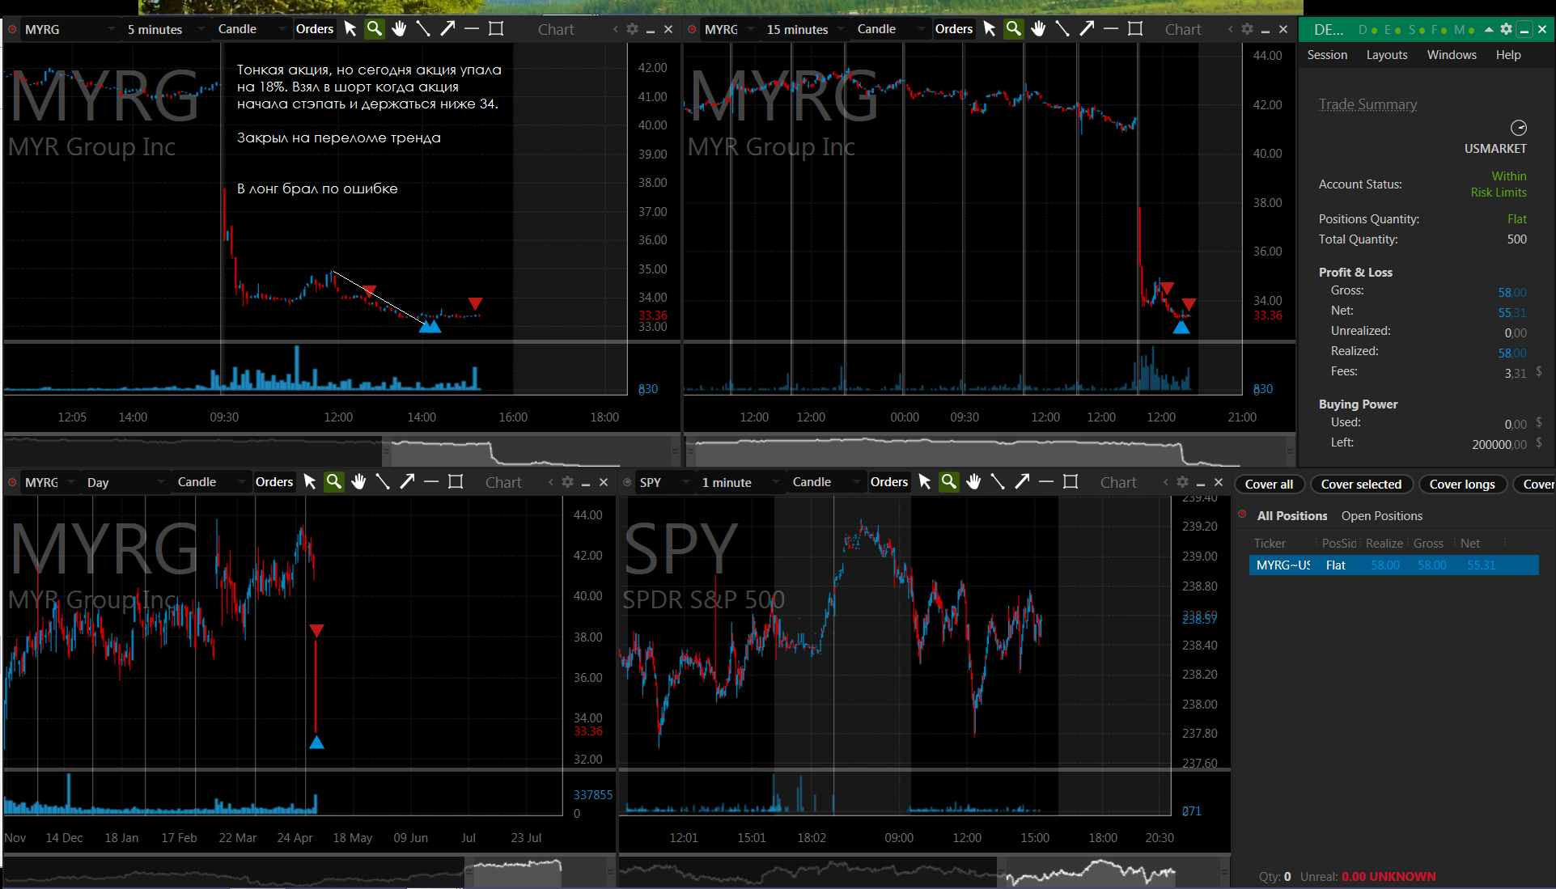Click the Ticker column header

[x=1270, y=544]
